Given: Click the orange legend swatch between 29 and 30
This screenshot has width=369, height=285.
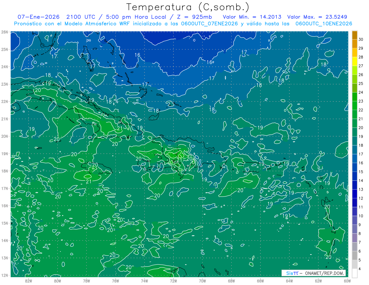Looking at the screenshot, I should click(355, 44).
